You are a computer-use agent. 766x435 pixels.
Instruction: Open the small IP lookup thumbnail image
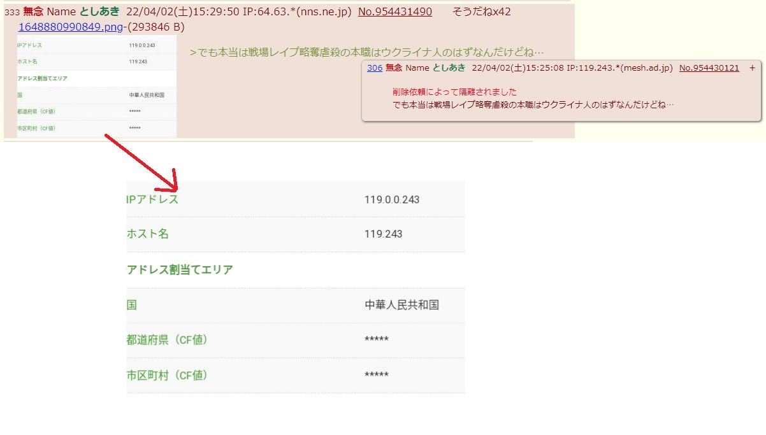(x=97, y=86)
